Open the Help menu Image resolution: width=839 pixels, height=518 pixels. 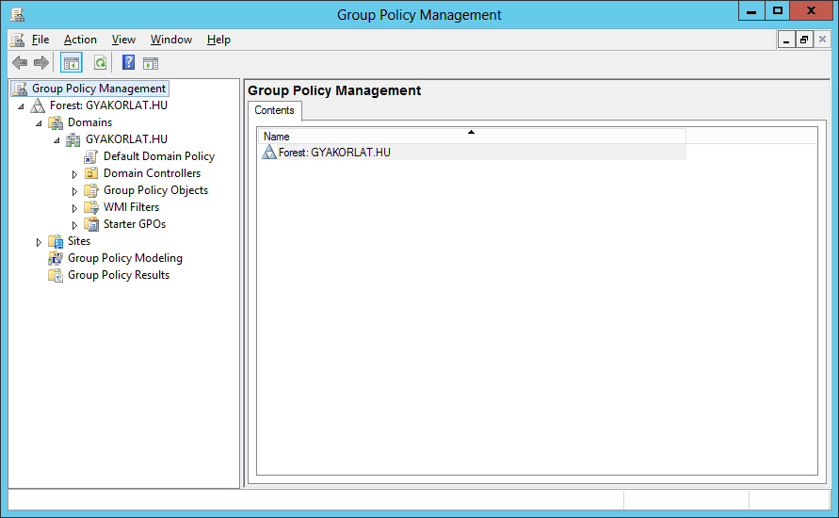tap(218, 40)
